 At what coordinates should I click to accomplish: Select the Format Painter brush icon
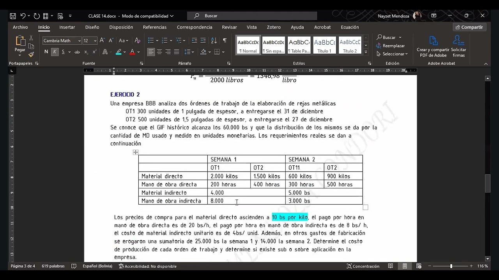[31, 54]
